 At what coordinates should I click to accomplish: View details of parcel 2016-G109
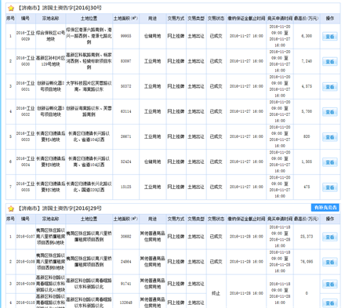(x=329, y=284)
